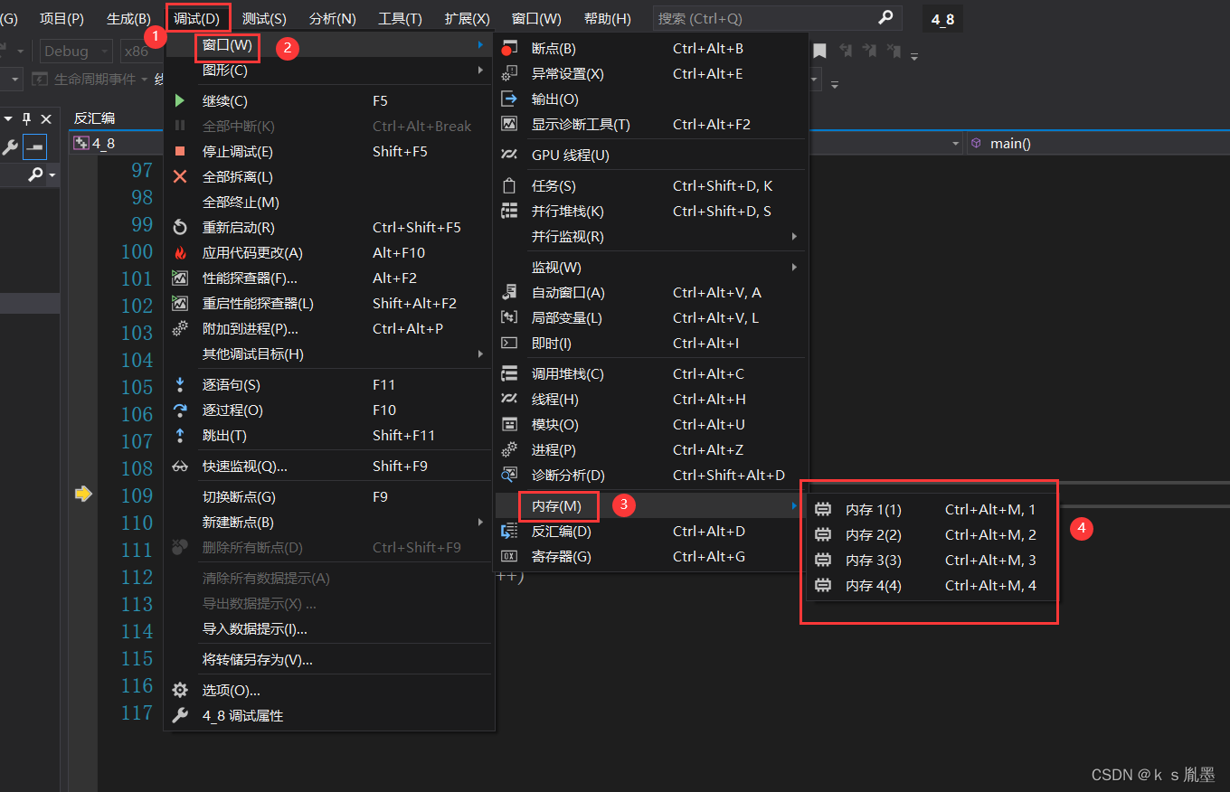Select 切换断点(G) toggle breakpoint
This screenshot has width=1230, height=792.
tap(328, 497)
